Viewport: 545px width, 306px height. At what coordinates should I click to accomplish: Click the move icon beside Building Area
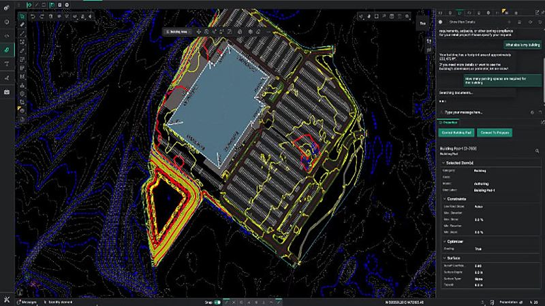tap(199, 31)
